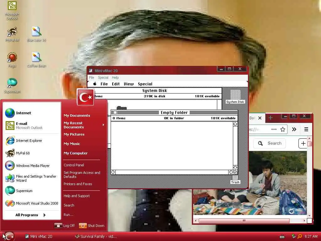The image size is (321, 241).
Task: Open My Music
Action: (x=72, y=144)
